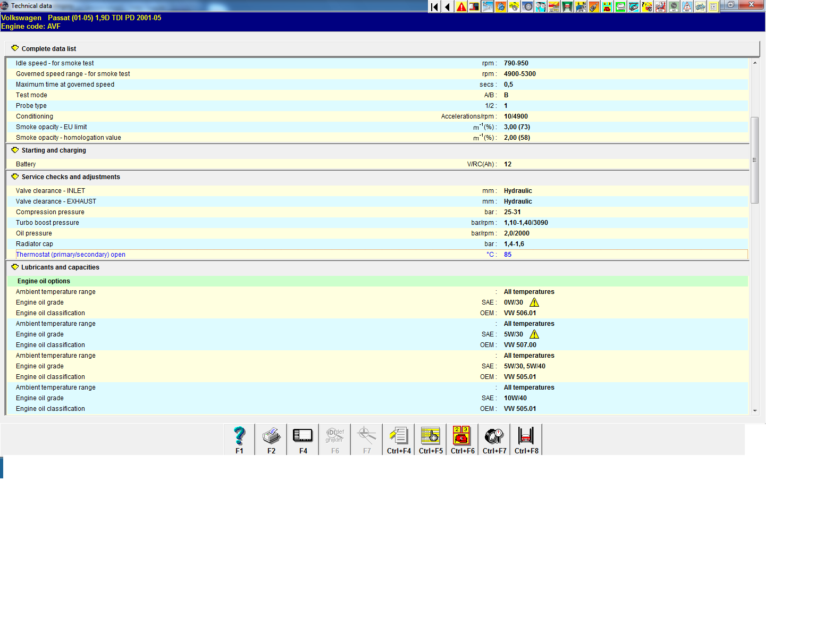Collapse Service checks and adjustments section
Viewport: 840px width, 632px height.
pos(15,177)
